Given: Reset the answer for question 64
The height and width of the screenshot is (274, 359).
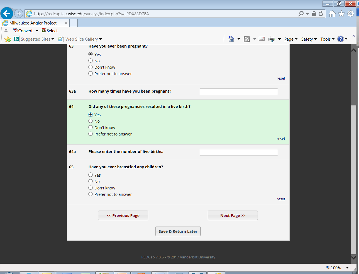Looking at the screenshot, I should tap(281, 139).
